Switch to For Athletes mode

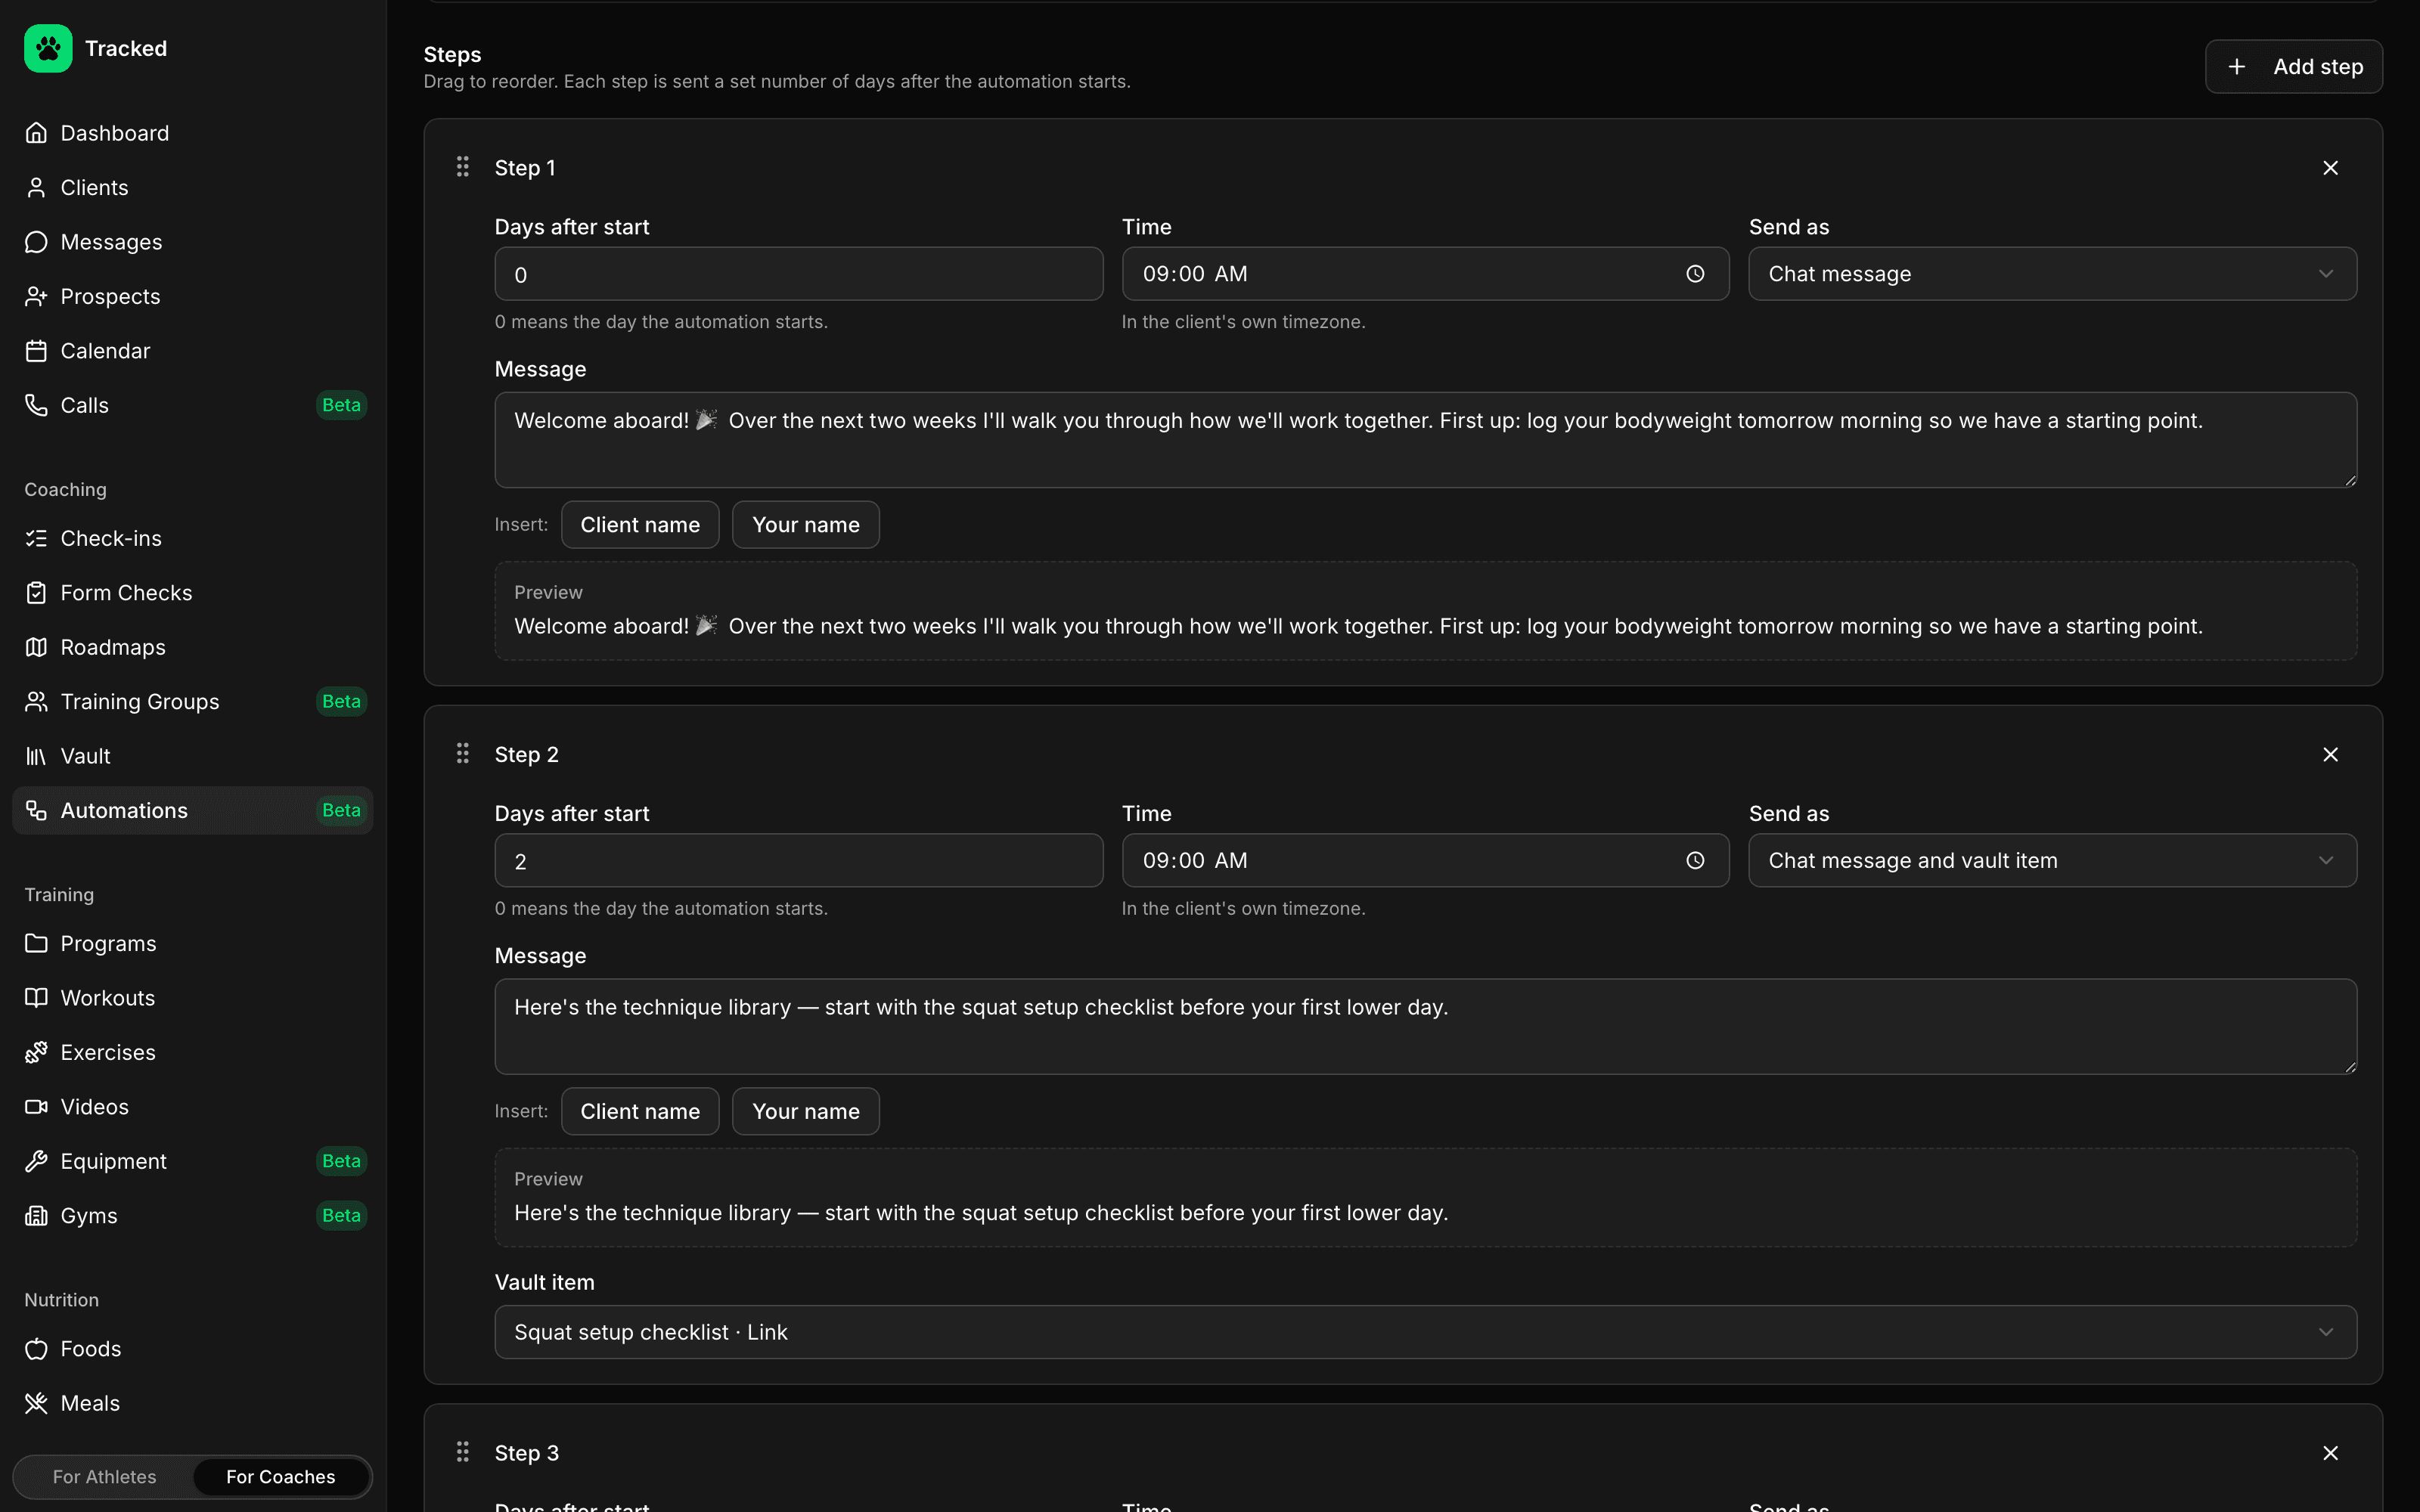coord(105,1477)
